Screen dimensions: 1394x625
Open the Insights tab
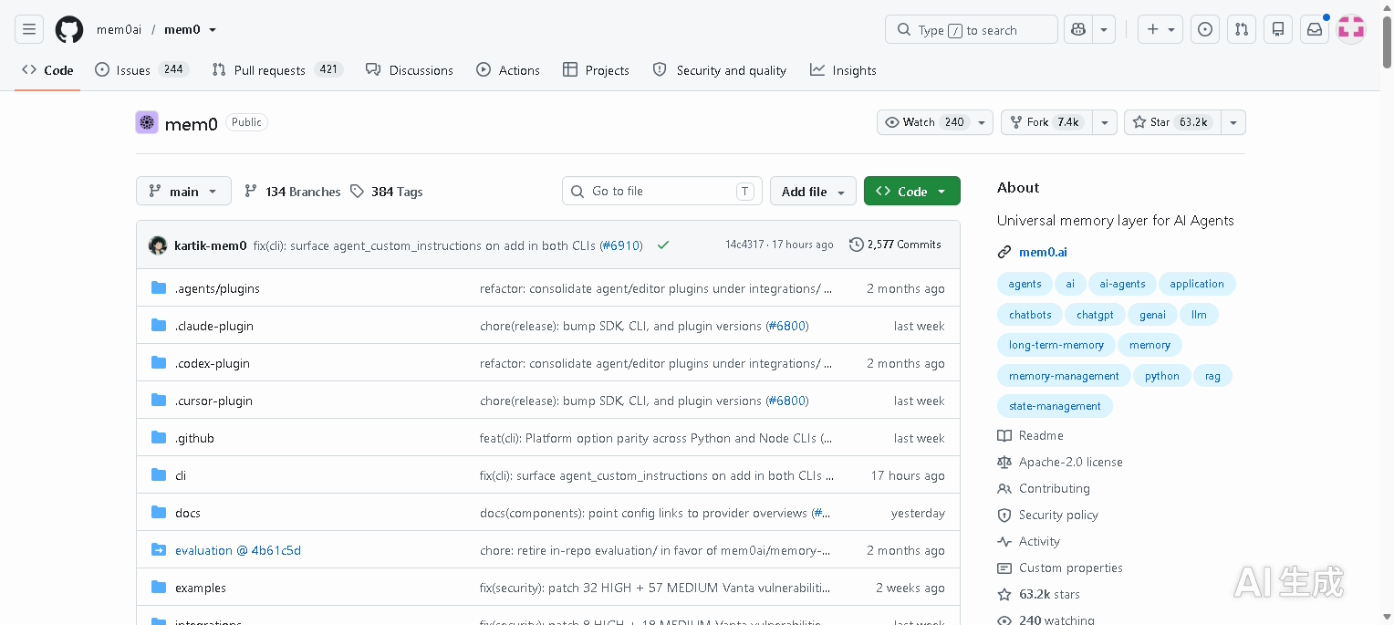(x=843, y=70)
